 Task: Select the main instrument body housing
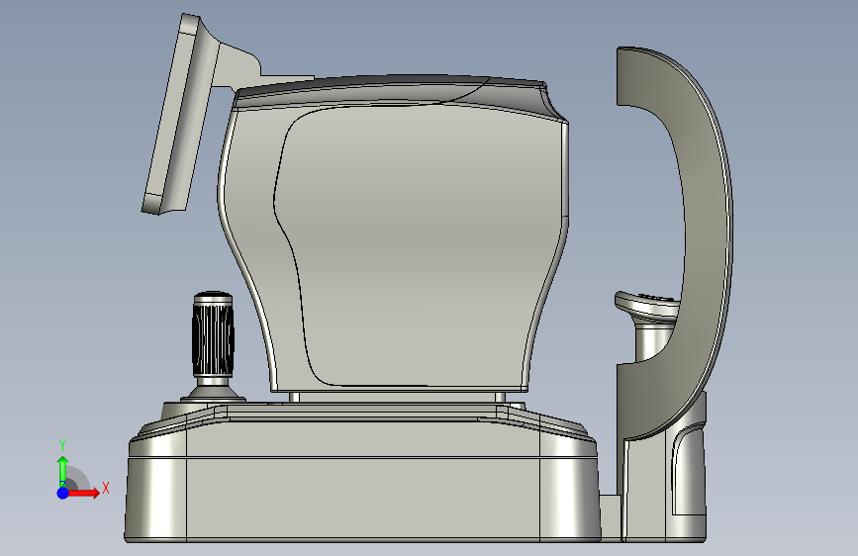click(393, 234)
